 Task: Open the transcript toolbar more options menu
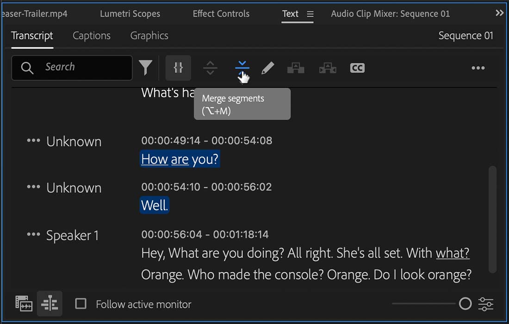pos(478,68)
